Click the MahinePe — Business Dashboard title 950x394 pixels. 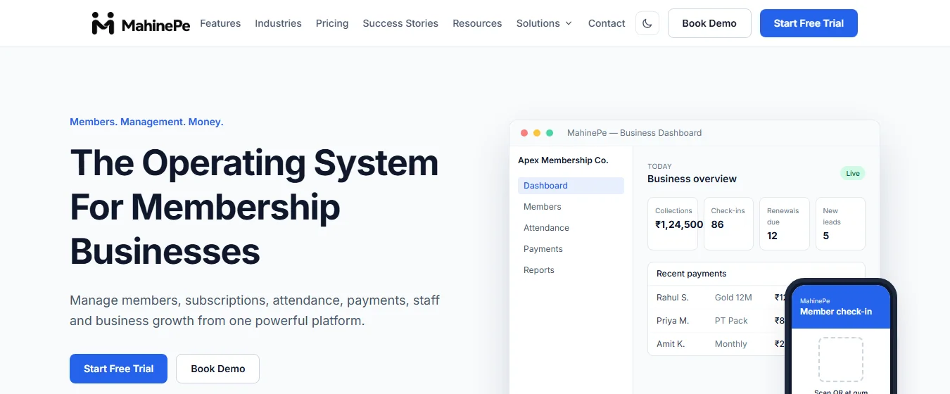(634, 133)
